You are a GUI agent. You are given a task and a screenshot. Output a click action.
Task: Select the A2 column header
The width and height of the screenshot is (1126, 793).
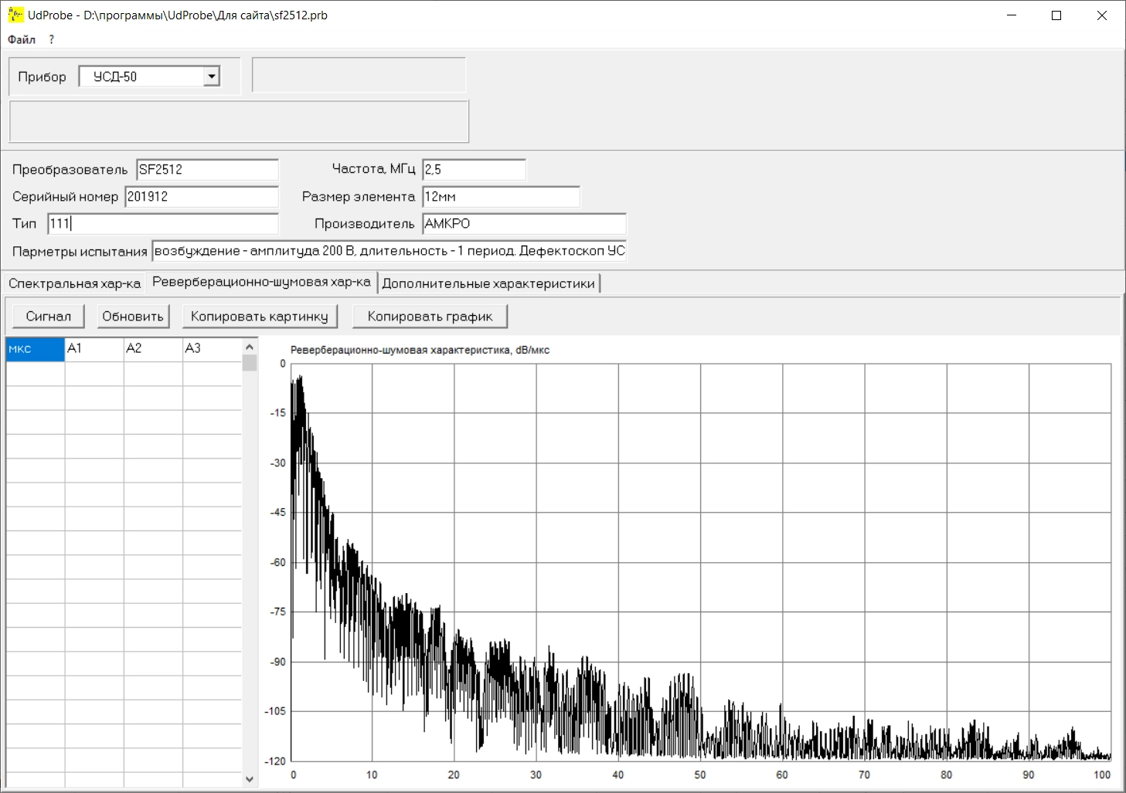[x=152, y=349]
